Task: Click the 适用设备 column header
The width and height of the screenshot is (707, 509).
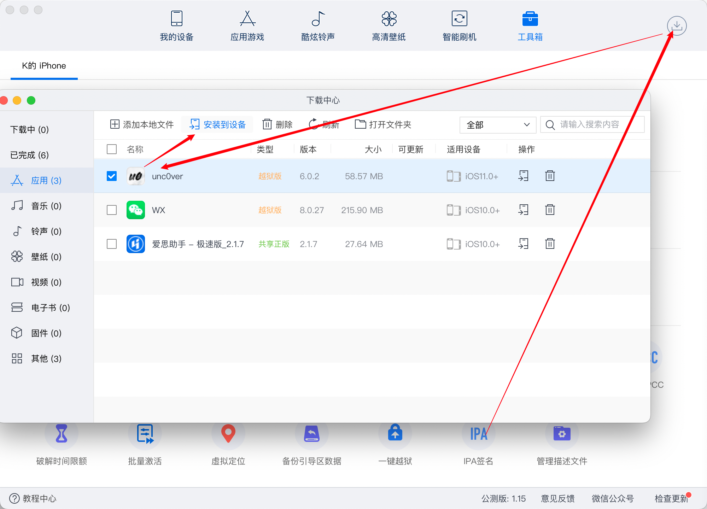Action: pos(463,149)
